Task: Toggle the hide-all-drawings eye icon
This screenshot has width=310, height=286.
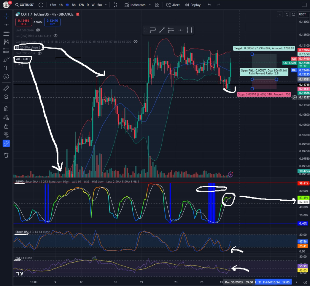Action: tap(6, 134)
